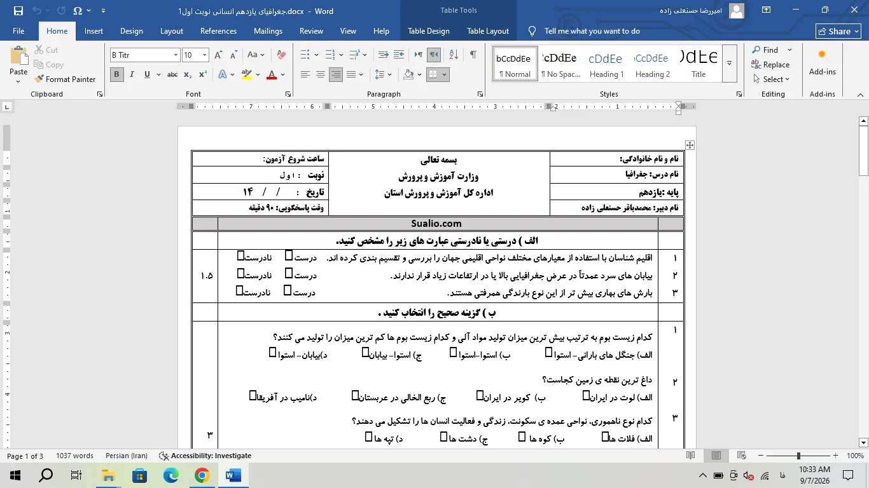Image resolution: width=869 pixels, height=488 pixels.
Task: Toggle Italic formatting
Action: click(x=132, y=74)
